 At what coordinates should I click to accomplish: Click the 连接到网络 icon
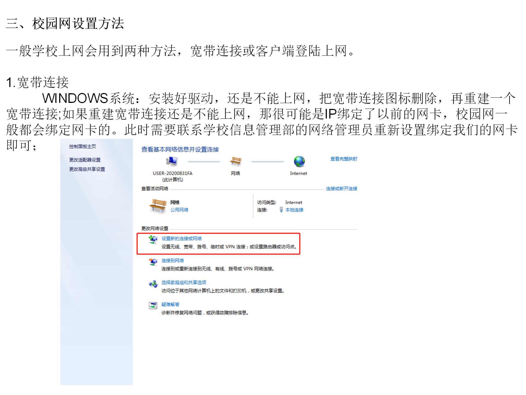pyautogui.click(x=153, y=262)
